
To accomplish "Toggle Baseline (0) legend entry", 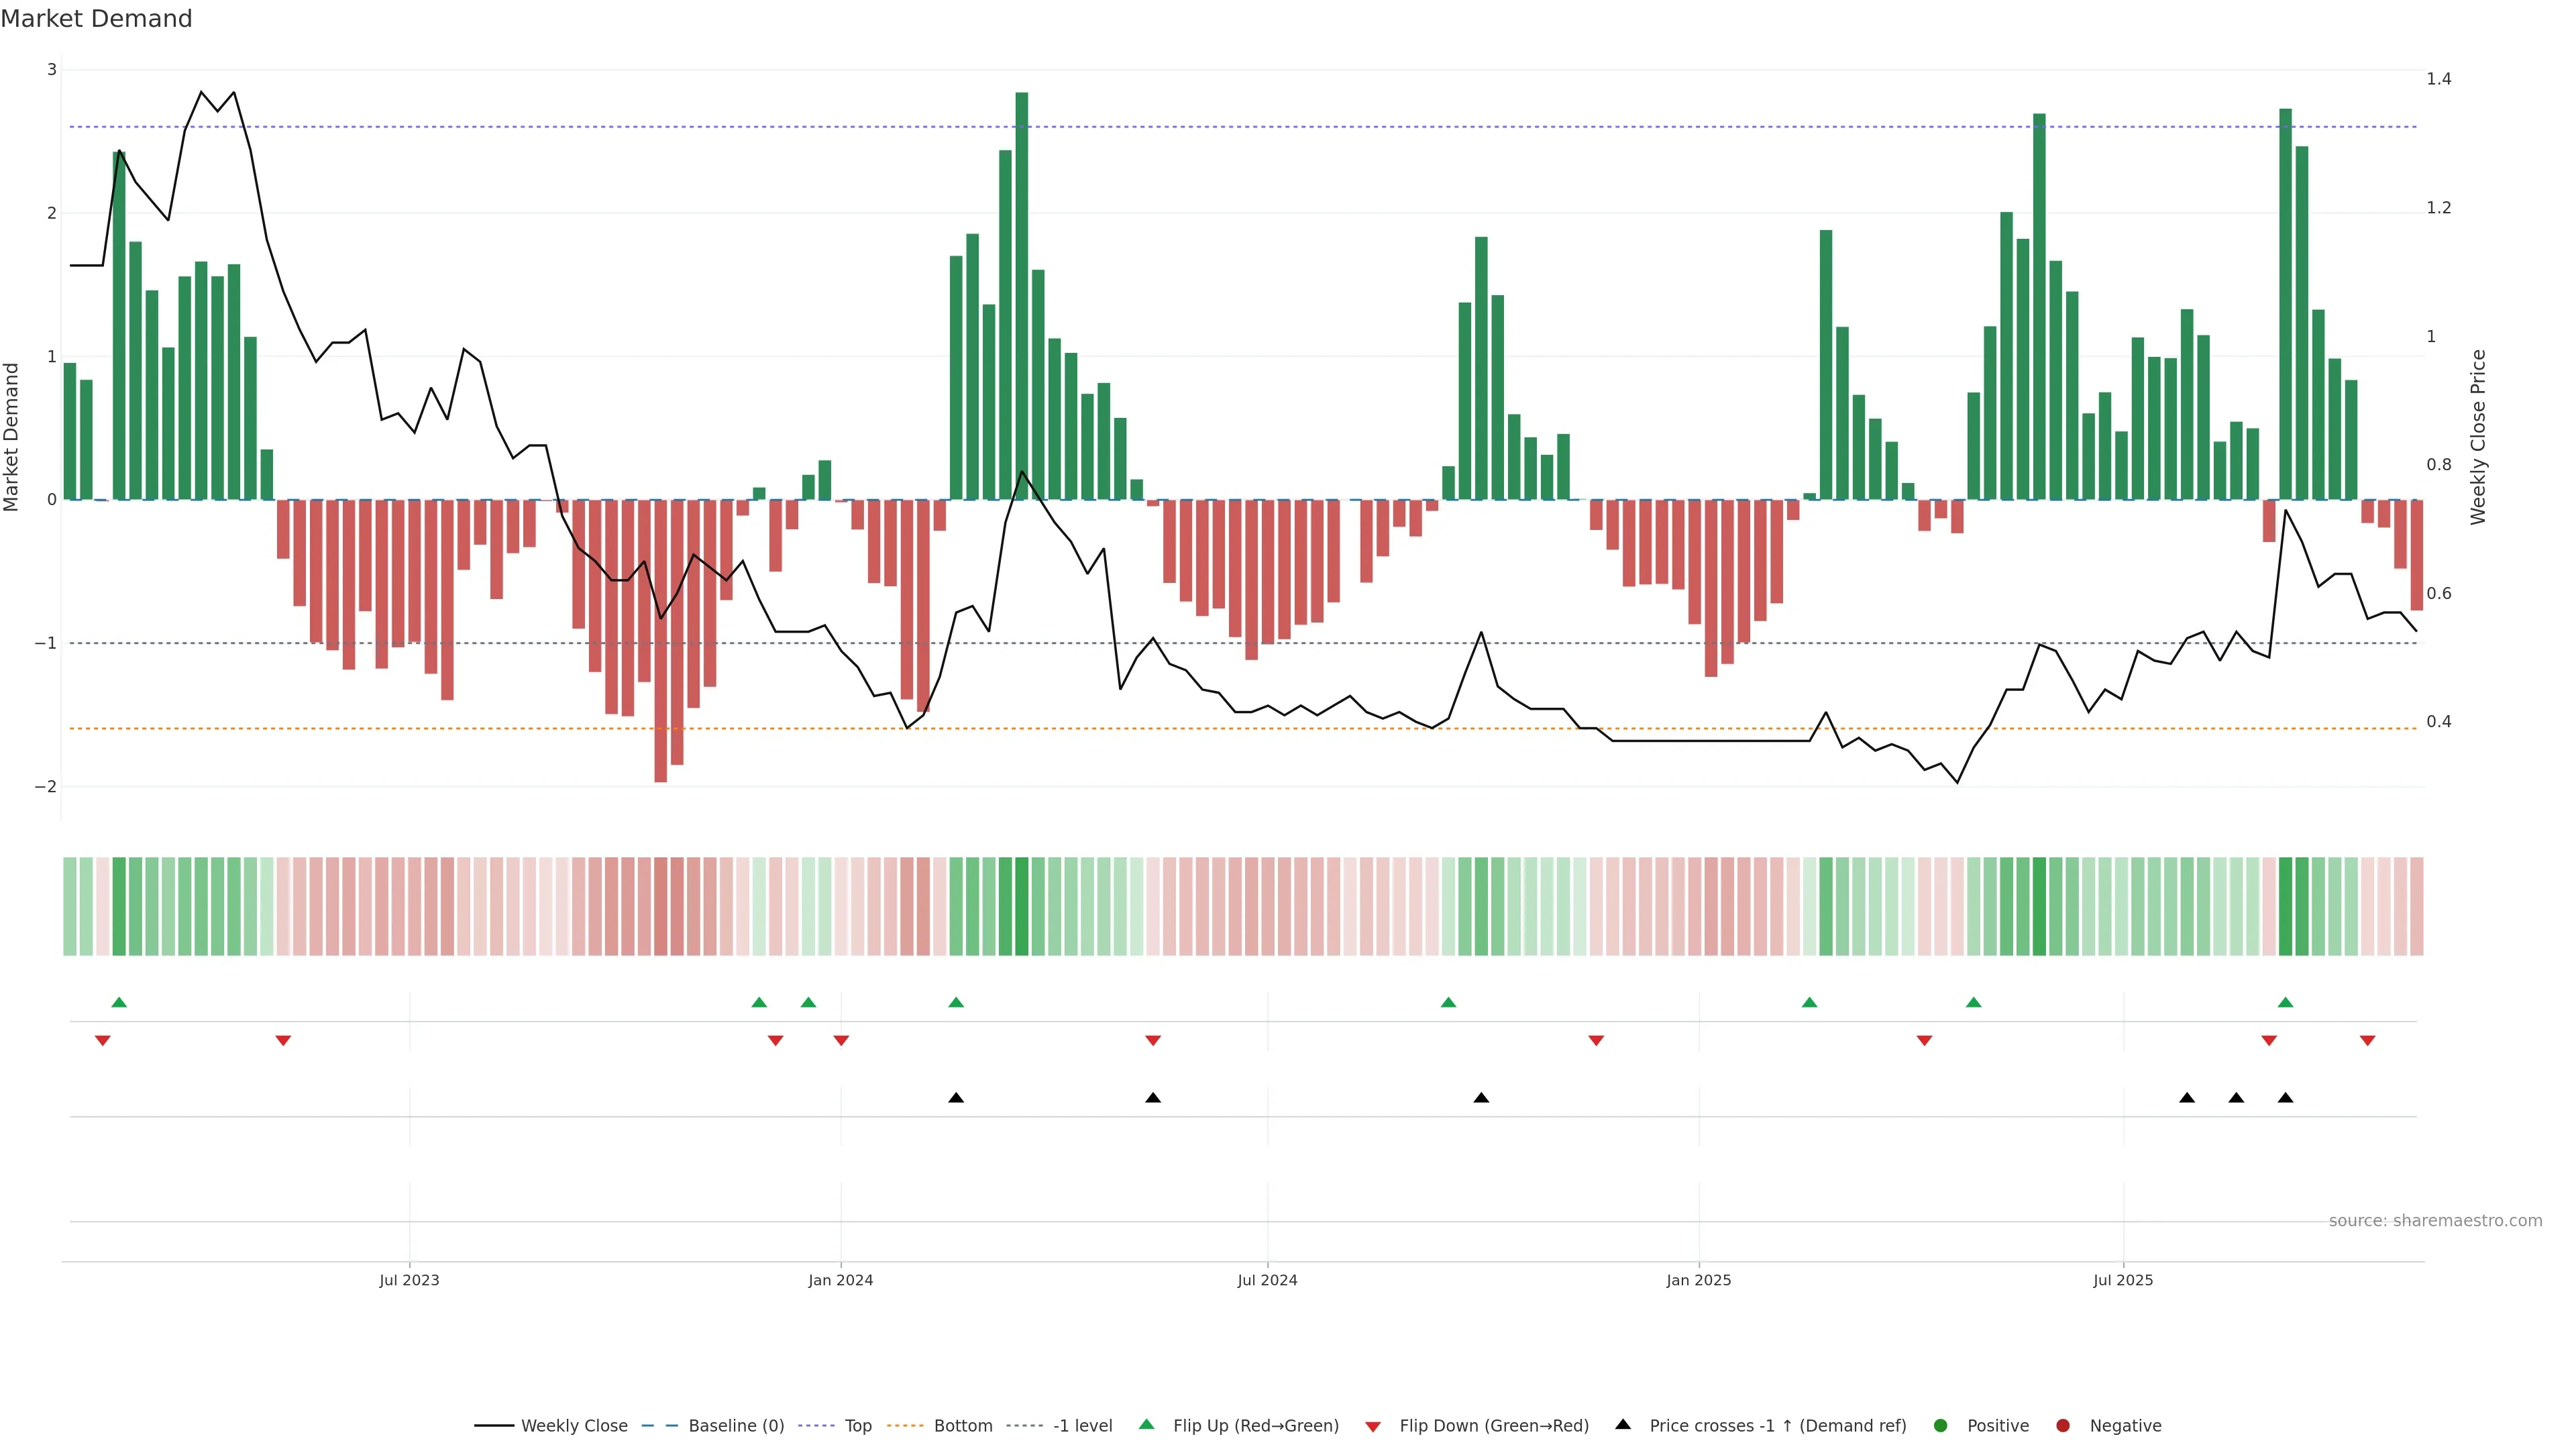I will tap(736, 1425).
